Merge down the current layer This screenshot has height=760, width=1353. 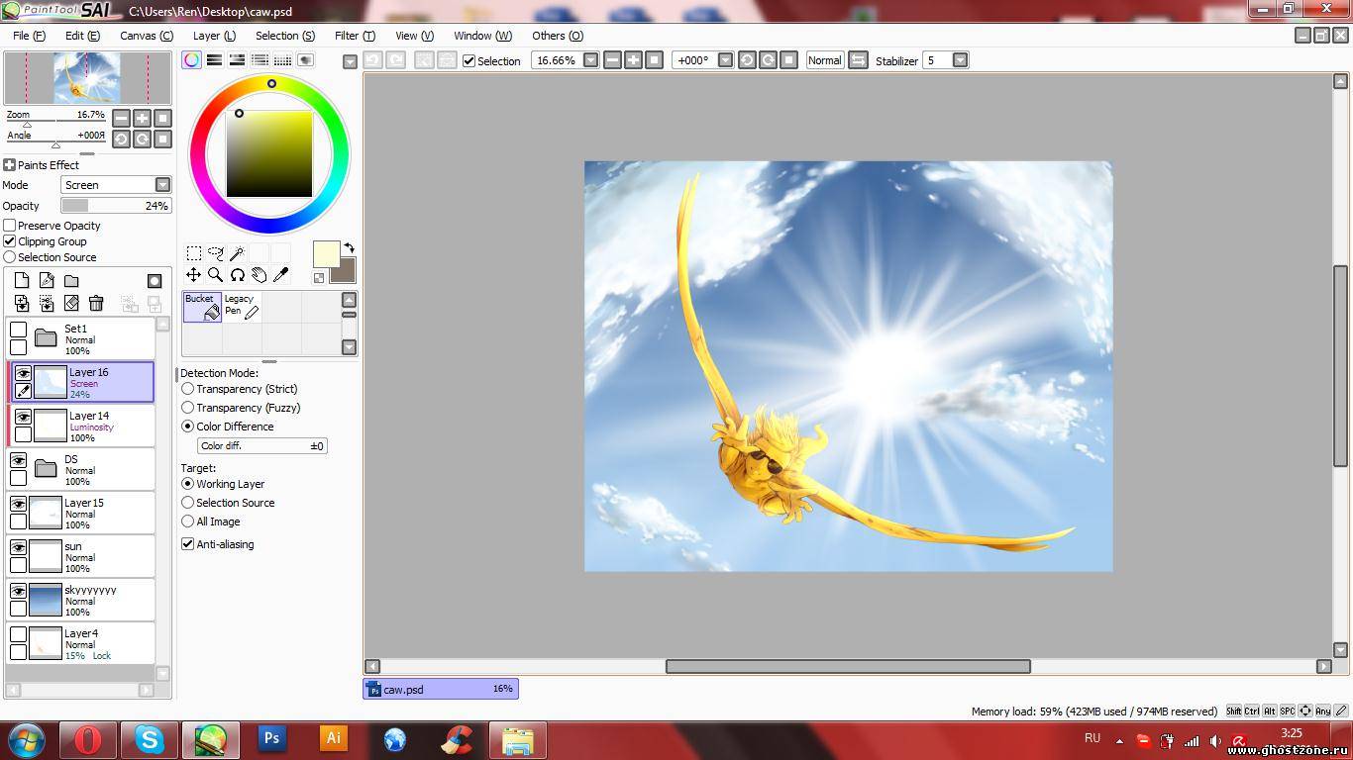point(47,303)
